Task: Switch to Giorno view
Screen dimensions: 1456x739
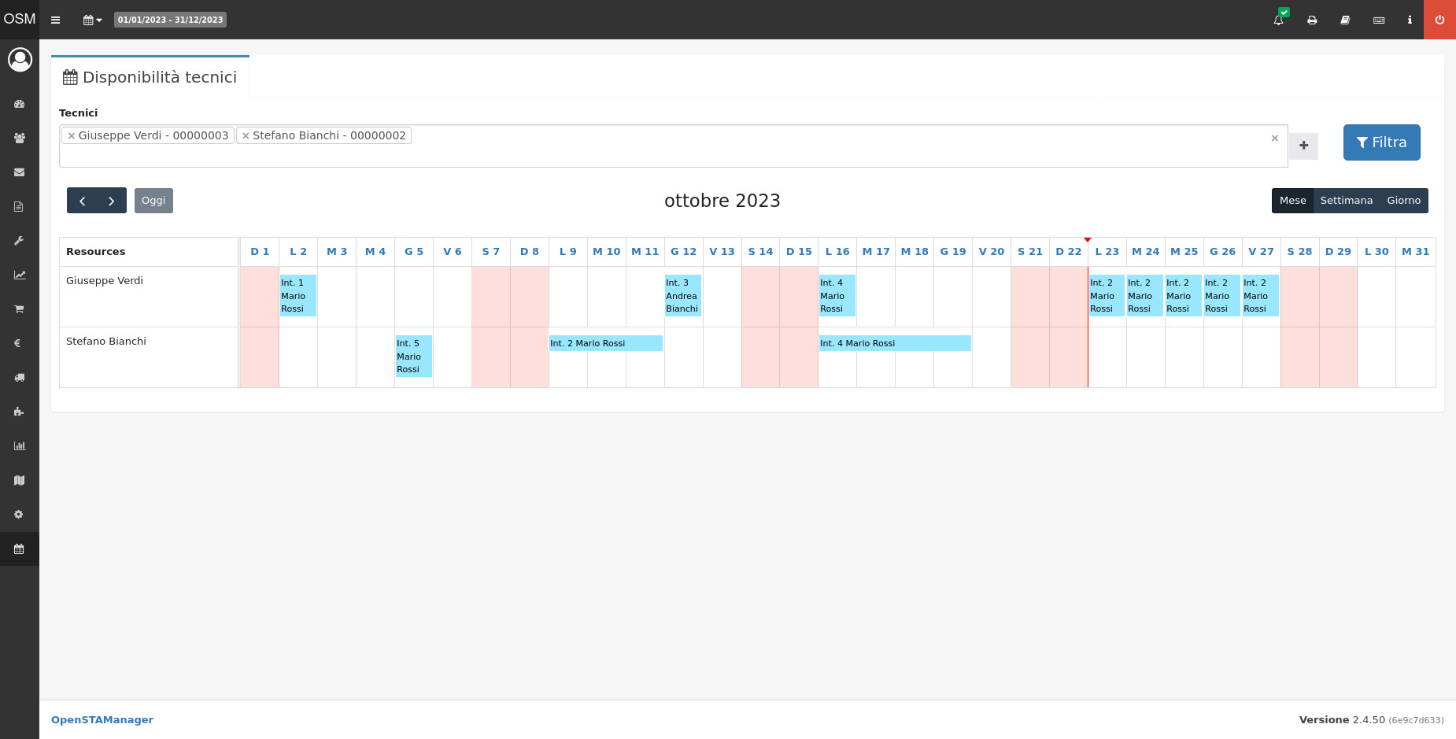Action: 1403,201
